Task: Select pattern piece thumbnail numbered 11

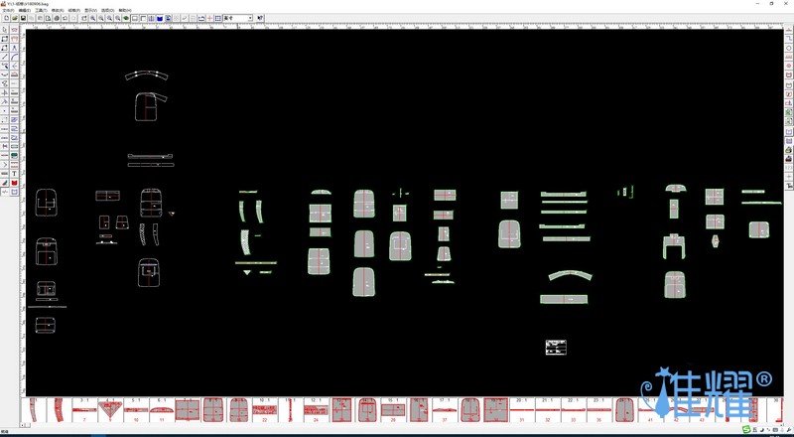Action: click(161, 410)
